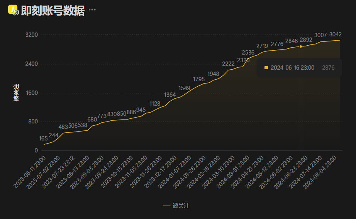356x219 pixels.
Task: Click the 3007 data label
Action: 320,35
